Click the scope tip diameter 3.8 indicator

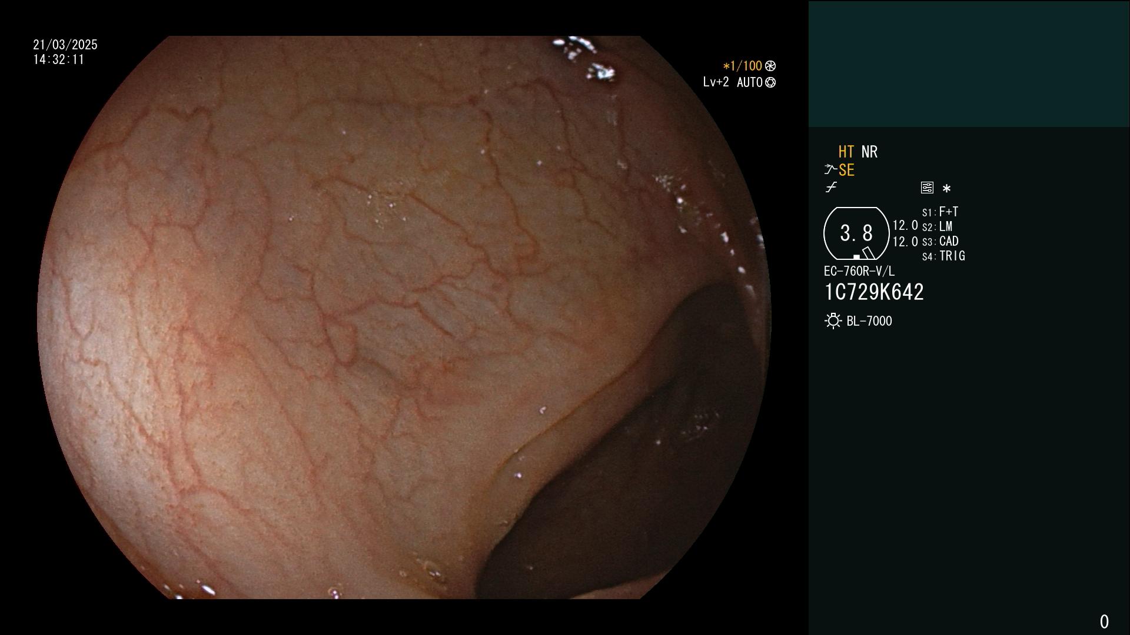tap(856, 233)
